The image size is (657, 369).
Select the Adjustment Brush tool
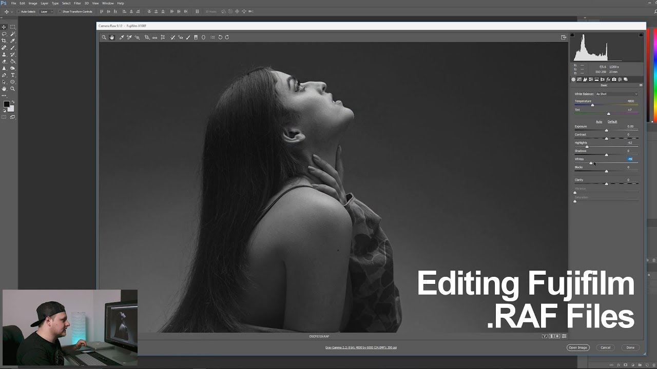tap(188, 37)
